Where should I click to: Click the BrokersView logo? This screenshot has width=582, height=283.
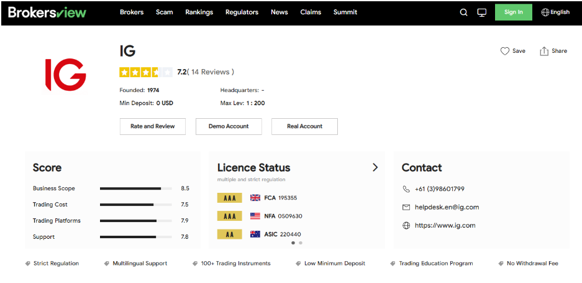(47, 12)
